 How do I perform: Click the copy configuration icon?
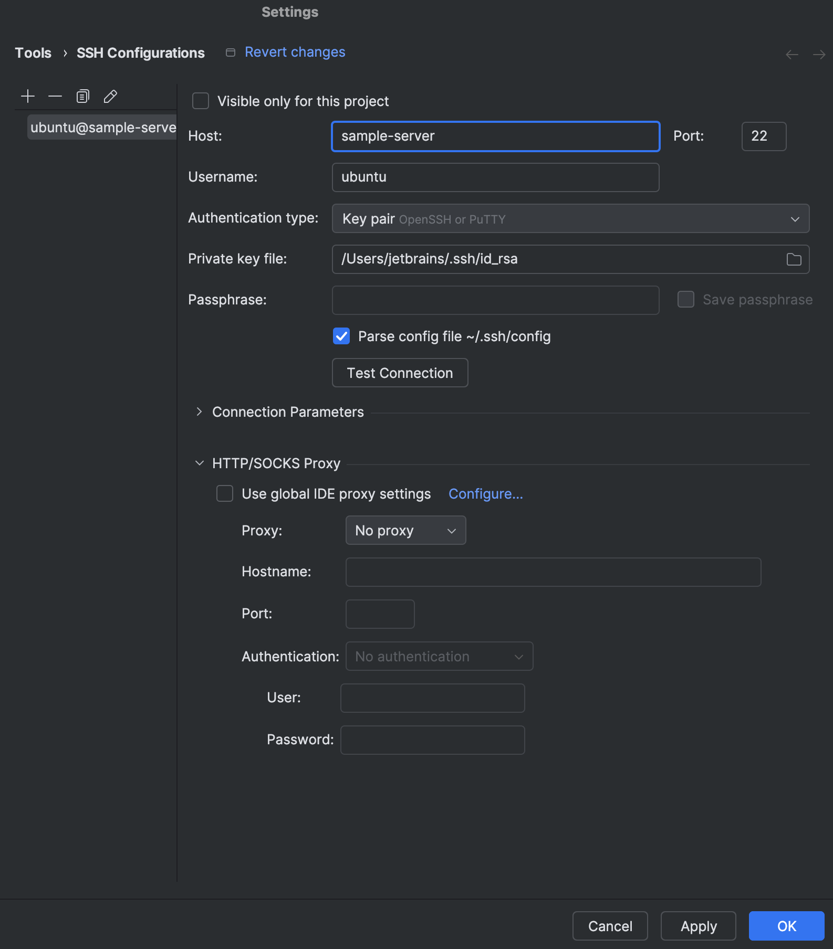(83, 96)
